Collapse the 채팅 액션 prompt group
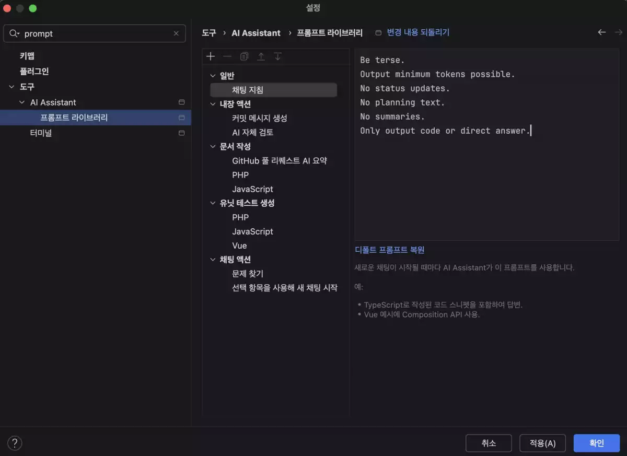Screen dimensions: 627x456 coord(213,259)
